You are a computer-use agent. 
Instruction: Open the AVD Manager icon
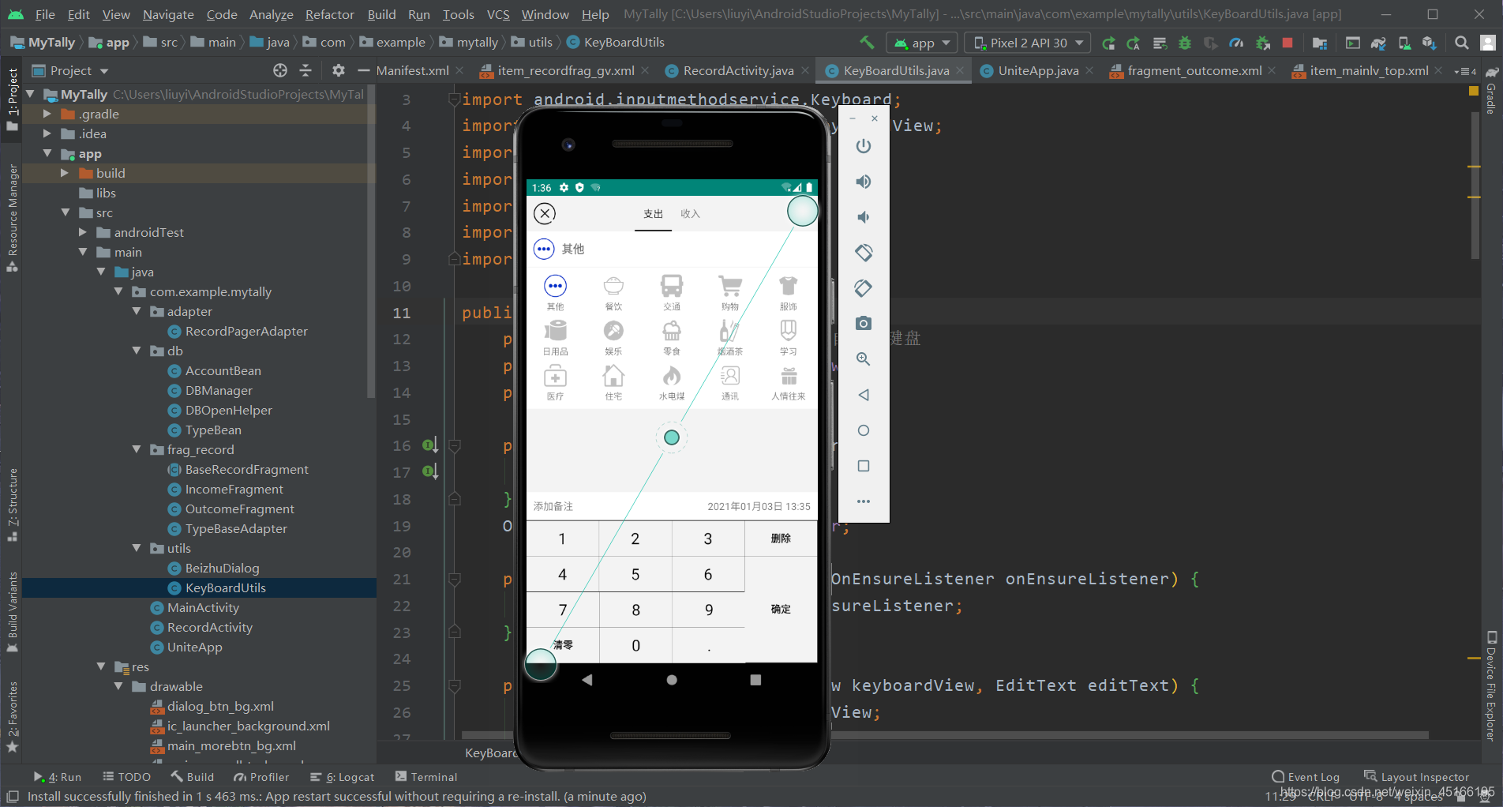pos(1404,43)
